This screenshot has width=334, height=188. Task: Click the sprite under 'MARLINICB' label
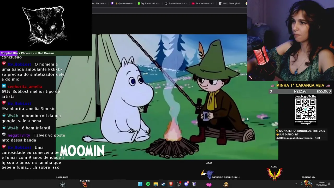(63, 184)
